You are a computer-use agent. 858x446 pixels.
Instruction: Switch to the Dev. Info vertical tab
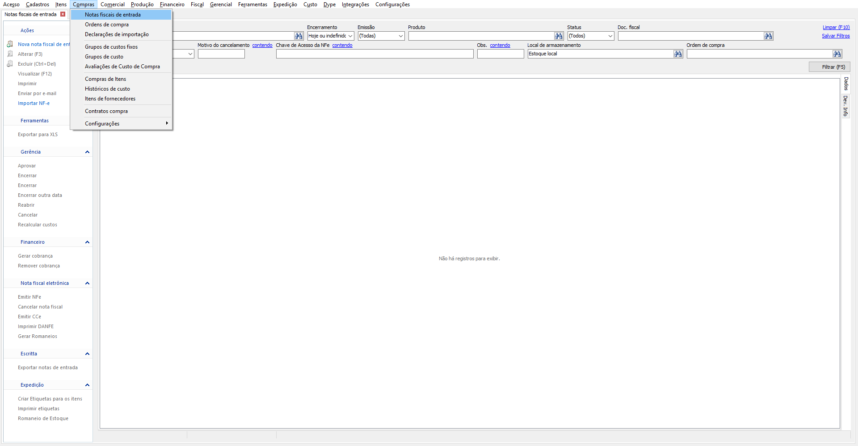click(845, 106)
